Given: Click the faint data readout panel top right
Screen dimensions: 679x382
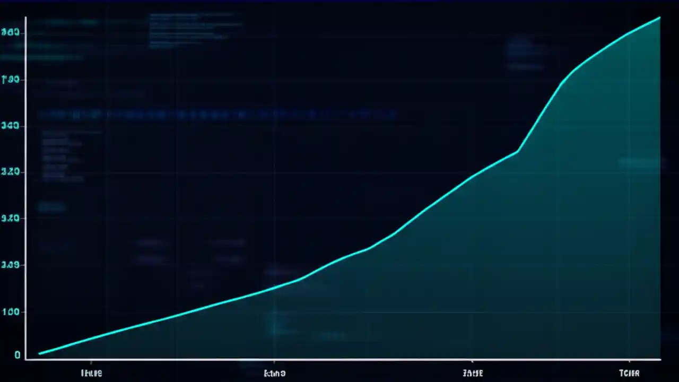Looking at the screenshot, I should pos(523,50).
